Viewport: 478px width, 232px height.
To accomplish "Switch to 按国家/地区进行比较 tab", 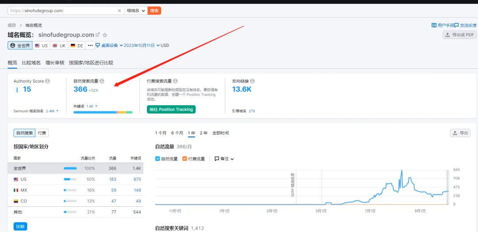I will (x=91, y=63).
